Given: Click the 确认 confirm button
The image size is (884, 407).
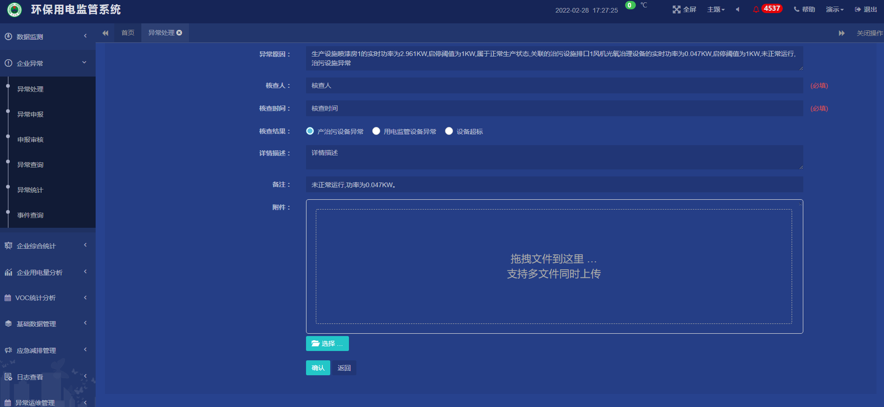Looking at the screenshot, I should (318, 368).
